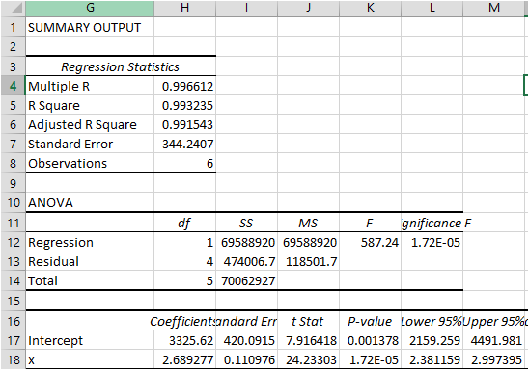Select the value 344.2407
Image resolution: width=529 pixels, height=370 pixels.
[185, 144]
